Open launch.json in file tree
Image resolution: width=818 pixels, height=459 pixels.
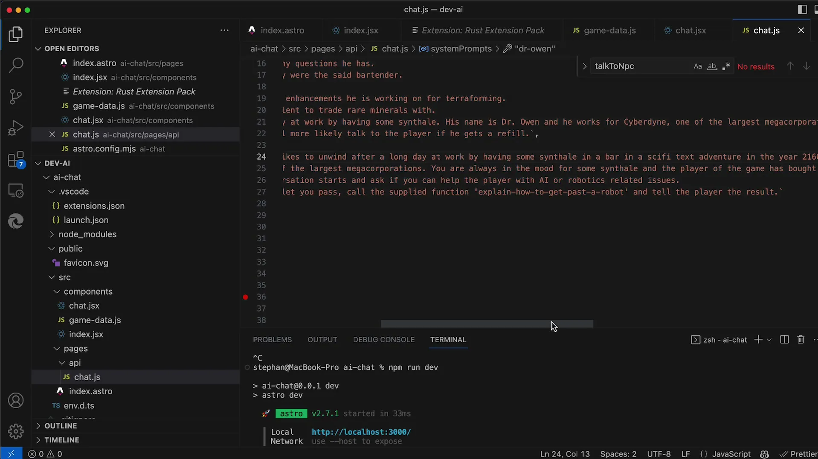tap(86, 220)
